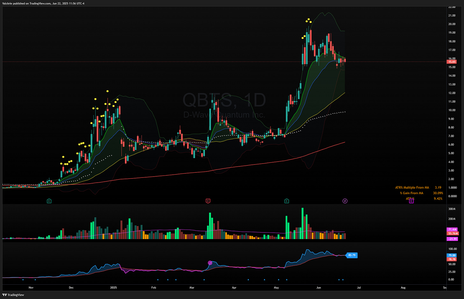This screenshot has width=464, height=299.
Task: Click the magenta square E marker
Action: click(x=411, y=201)
